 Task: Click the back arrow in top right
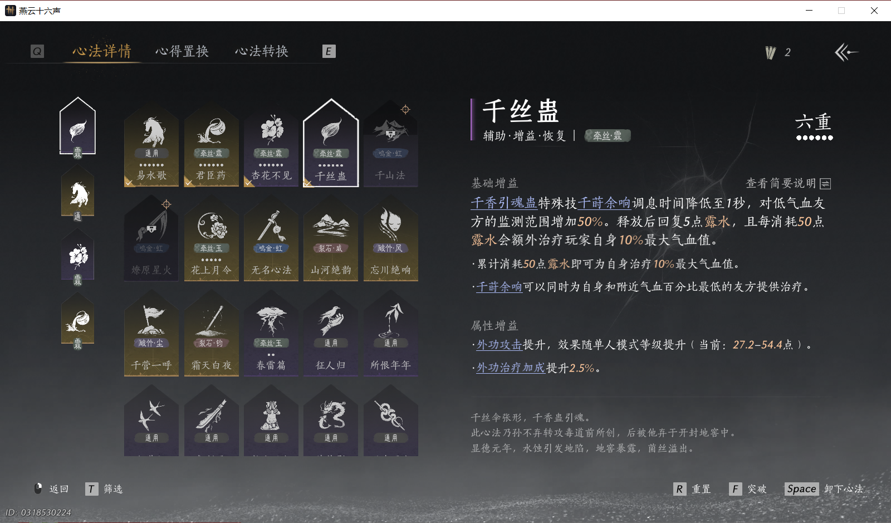[x=846, y=52]
